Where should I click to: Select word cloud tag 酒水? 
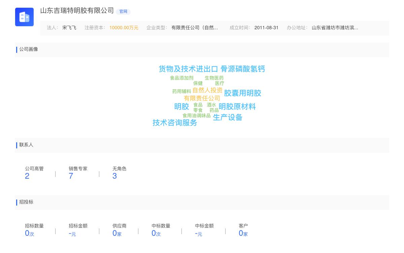click(x=211, y=105)
